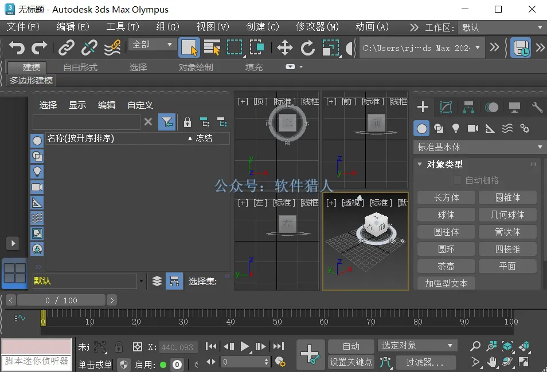
Task: Click the 圆柱体 cylinder button
Action: [446, 232]
